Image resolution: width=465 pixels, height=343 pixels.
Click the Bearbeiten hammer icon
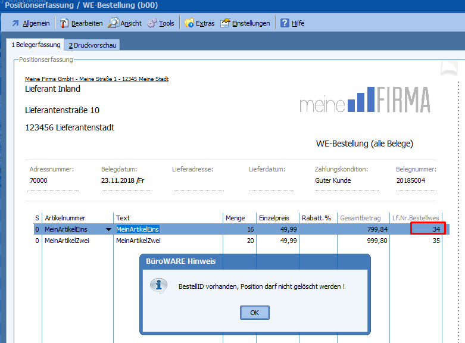[64, 23]
